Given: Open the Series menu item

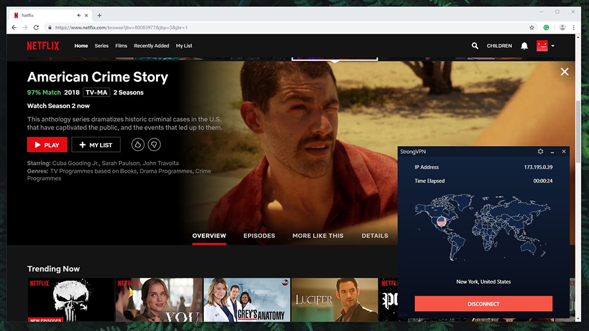Looking at the screenshot, I should click(x=101, y=46).
